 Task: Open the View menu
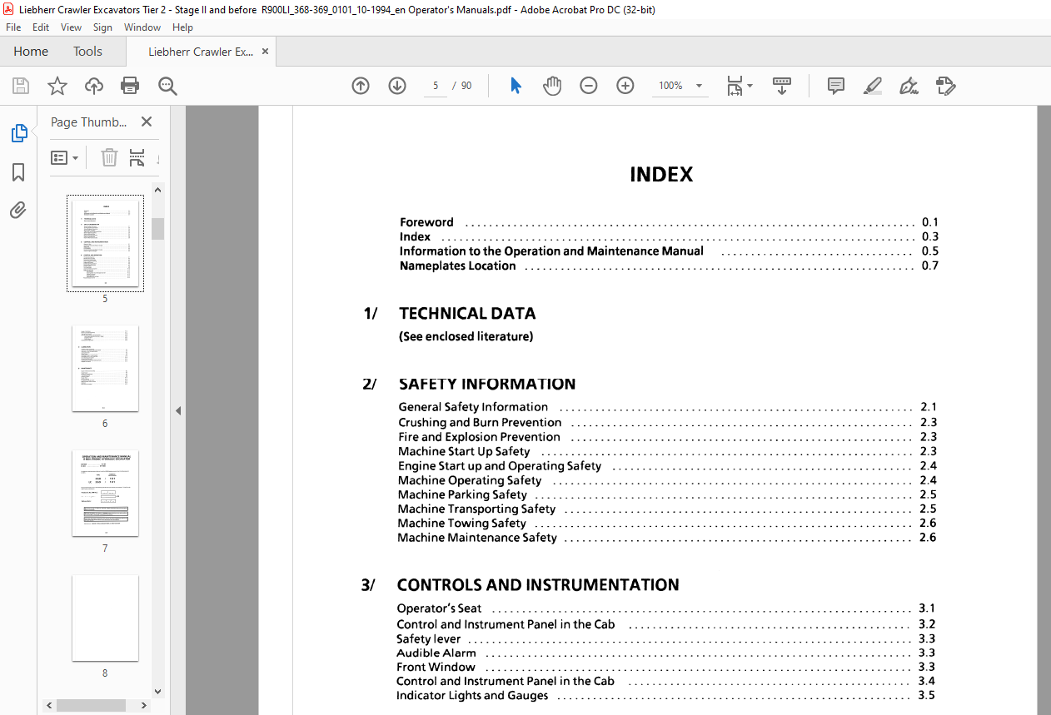(72, 27)
